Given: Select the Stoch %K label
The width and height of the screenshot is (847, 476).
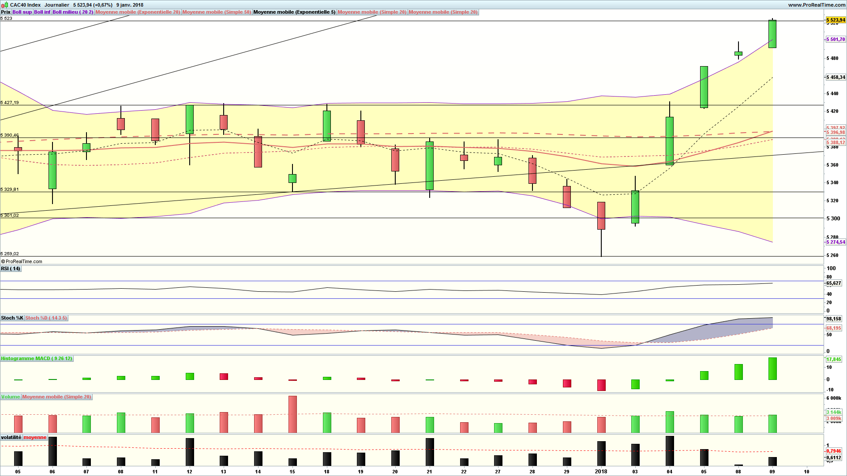Looking at the screenshot, I should [x=12, y=318].
